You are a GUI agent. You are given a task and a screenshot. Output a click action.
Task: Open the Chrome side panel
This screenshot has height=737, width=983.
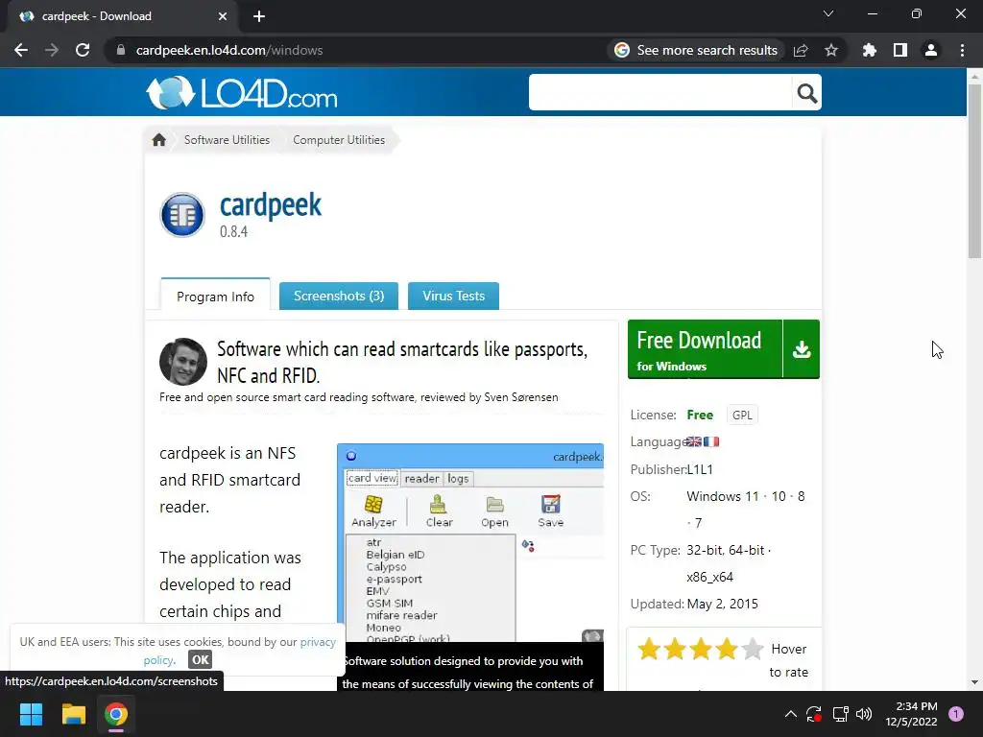tap(900, 50)
